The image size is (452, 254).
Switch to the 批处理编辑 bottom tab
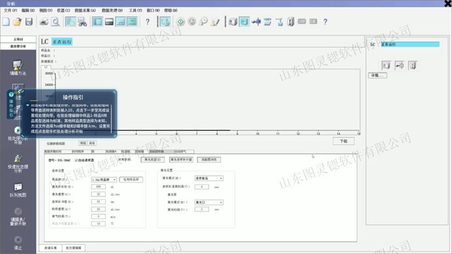coord(74,248)
